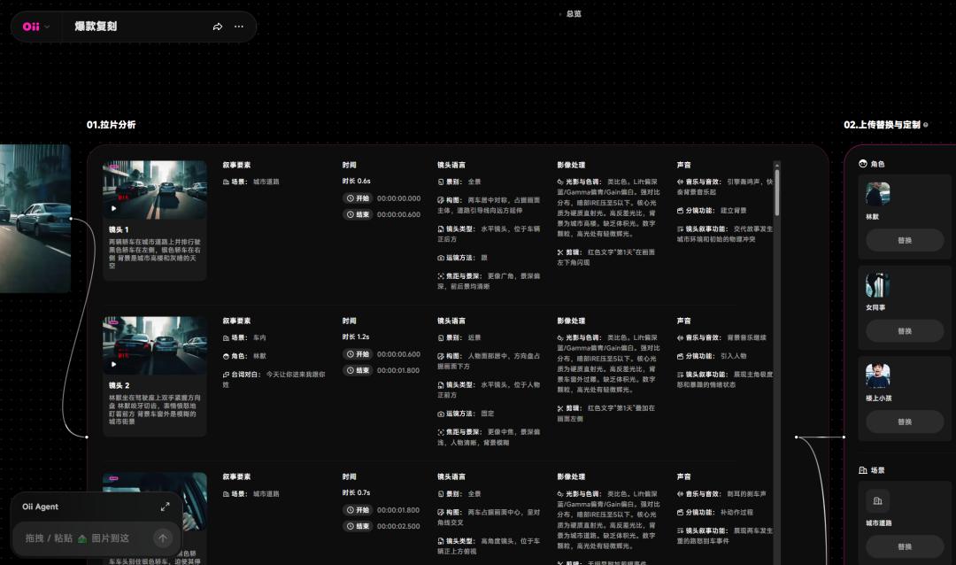The height and width of the screenshot is (565, 956).
Task: Click the 镜头类型 icon in 镜头 1 row
Action: point(441,229)
